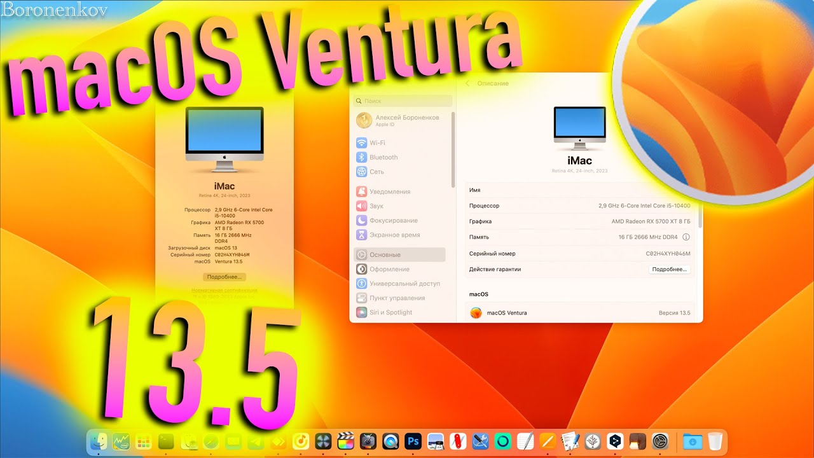
Task: Click the Имя row
Action: point(579,190)
